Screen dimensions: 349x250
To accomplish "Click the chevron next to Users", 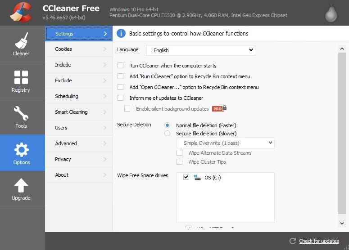I will 105,128.
